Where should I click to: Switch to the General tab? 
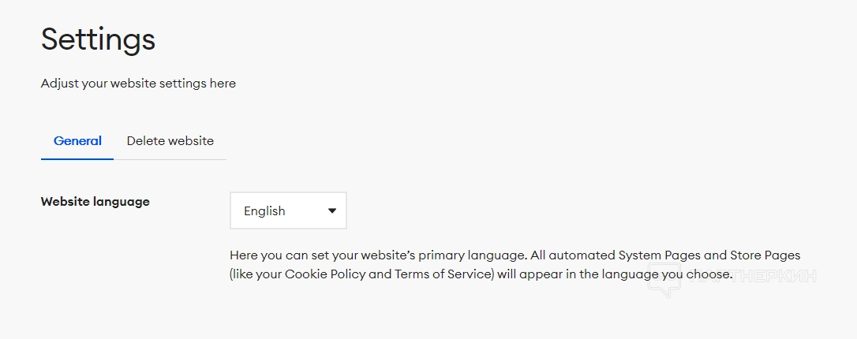tap(77, 141)
